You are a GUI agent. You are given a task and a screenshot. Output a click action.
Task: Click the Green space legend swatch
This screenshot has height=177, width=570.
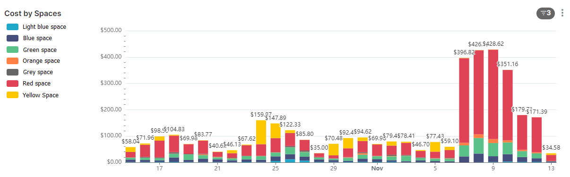click(13, 50)
